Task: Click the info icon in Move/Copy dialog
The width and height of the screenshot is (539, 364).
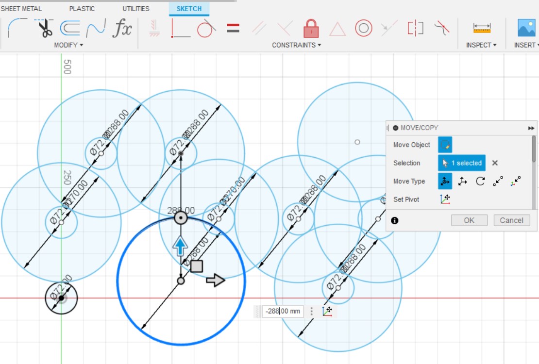Action: pyautogui.click(x=395, y=220)
